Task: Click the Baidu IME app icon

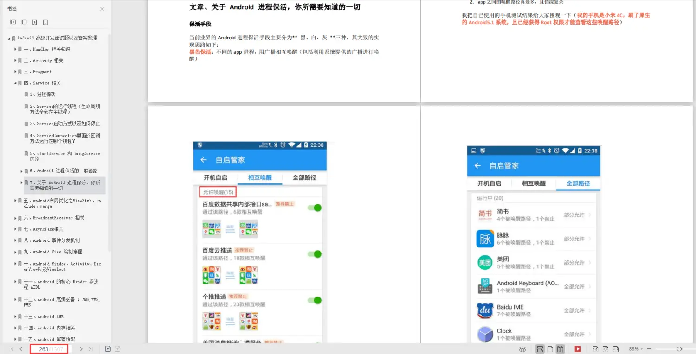Action: (x=485, y=310)
